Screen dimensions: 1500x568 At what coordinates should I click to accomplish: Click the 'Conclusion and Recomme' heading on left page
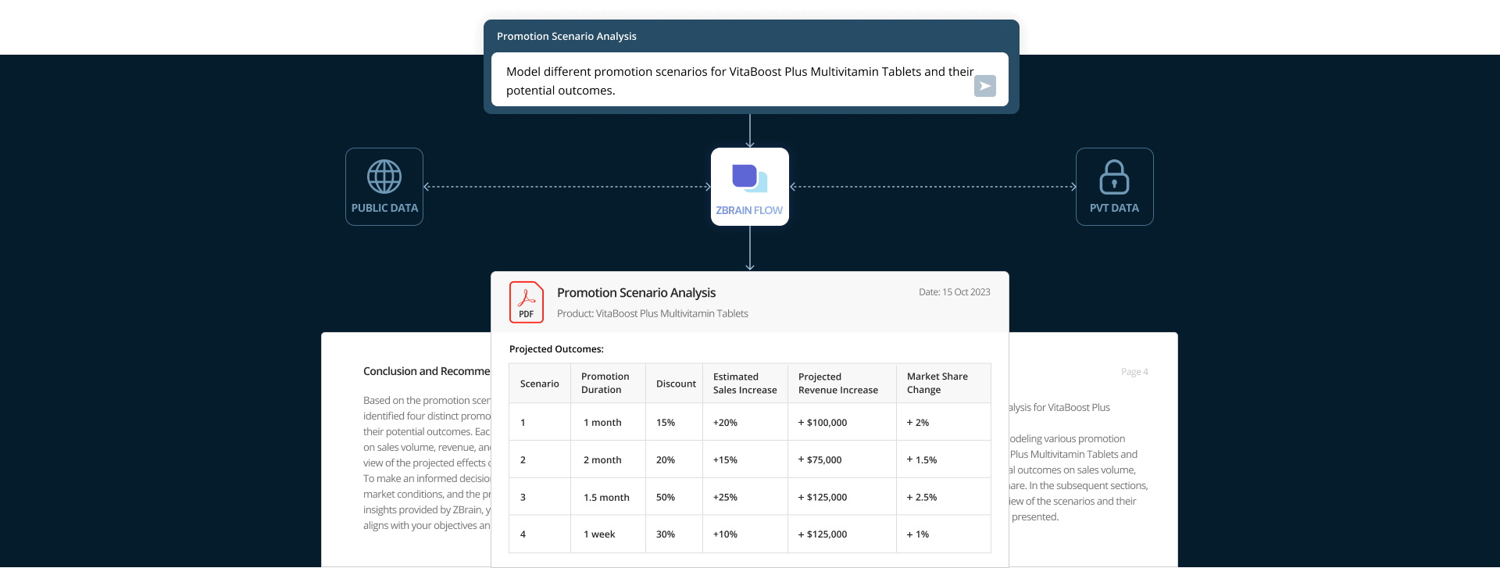click(x=427, y=371)
